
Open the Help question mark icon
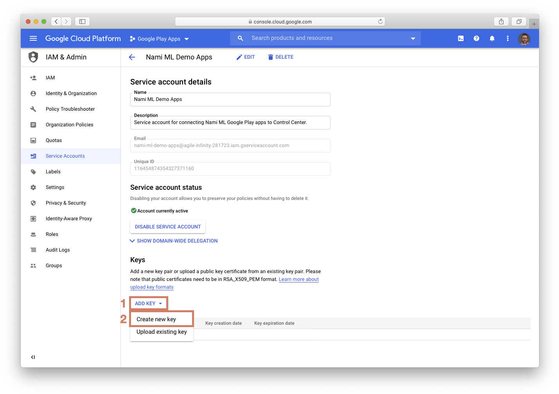click(x=476, y=38)
